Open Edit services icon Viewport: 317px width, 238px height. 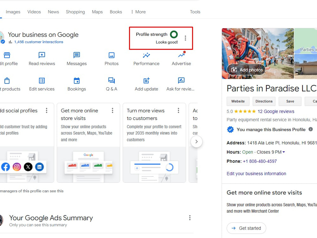coord(42,81)
